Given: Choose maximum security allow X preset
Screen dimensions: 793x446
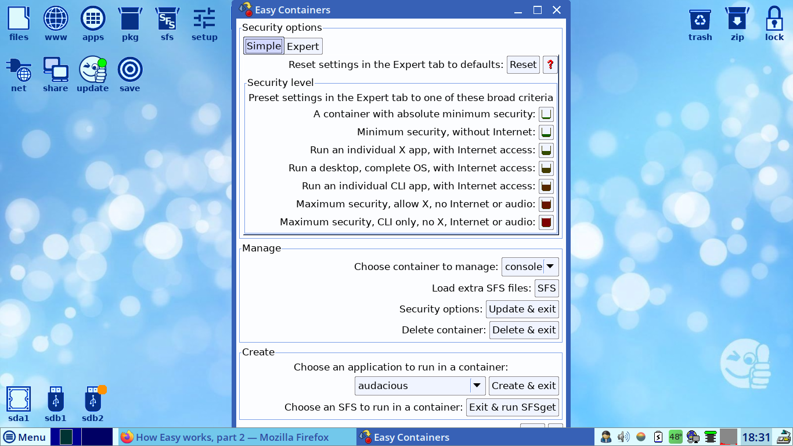Looking at the screenshot, I should coord(546,204).
